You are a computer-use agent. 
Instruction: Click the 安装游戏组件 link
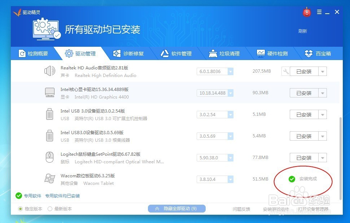[276, 209]
